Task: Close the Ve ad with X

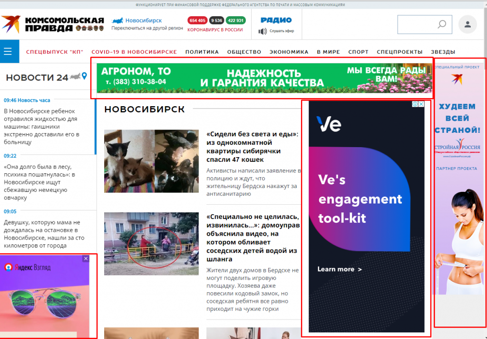Action: tap(421, 104)
